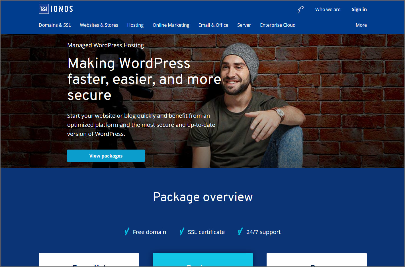Click the 1&1 IONOS logo

click(56, 9)
